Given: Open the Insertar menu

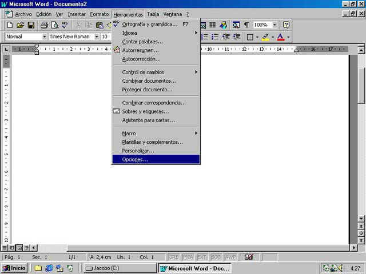Looking at the screenshot, I should (77, 14).
